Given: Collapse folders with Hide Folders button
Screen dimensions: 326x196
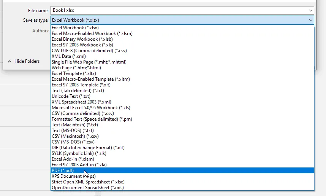Looking at the screenshot, I should click(24, 61).
